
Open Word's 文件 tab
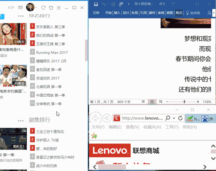click(x=96, y=13)
